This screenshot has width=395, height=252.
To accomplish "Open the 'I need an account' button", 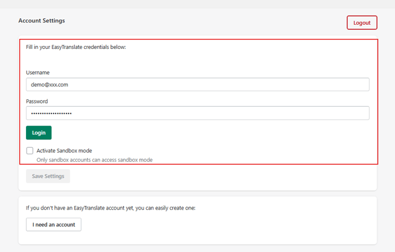I will click(54, 224).
